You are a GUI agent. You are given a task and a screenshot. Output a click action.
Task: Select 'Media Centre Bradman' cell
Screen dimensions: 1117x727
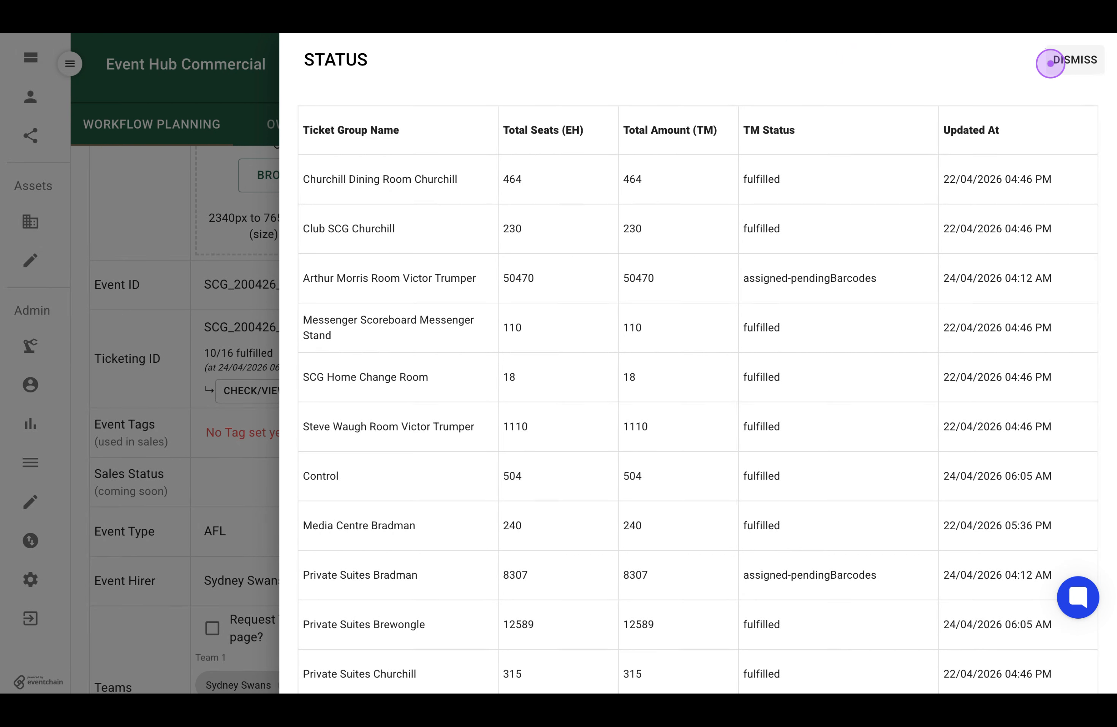[x=398, y=525]
